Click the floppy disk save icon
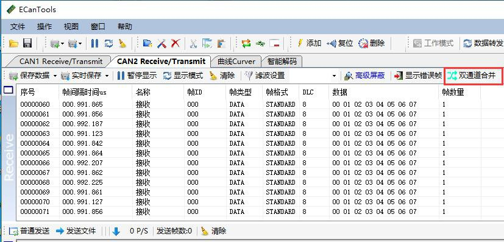Screen dimensions: 504x242 (27, 43)
